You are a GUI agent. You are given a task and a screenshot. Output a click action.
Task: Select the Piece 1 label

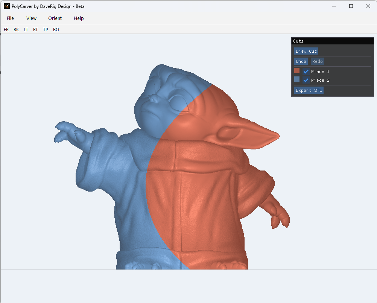pyautogui.click(x=320, y=72)
